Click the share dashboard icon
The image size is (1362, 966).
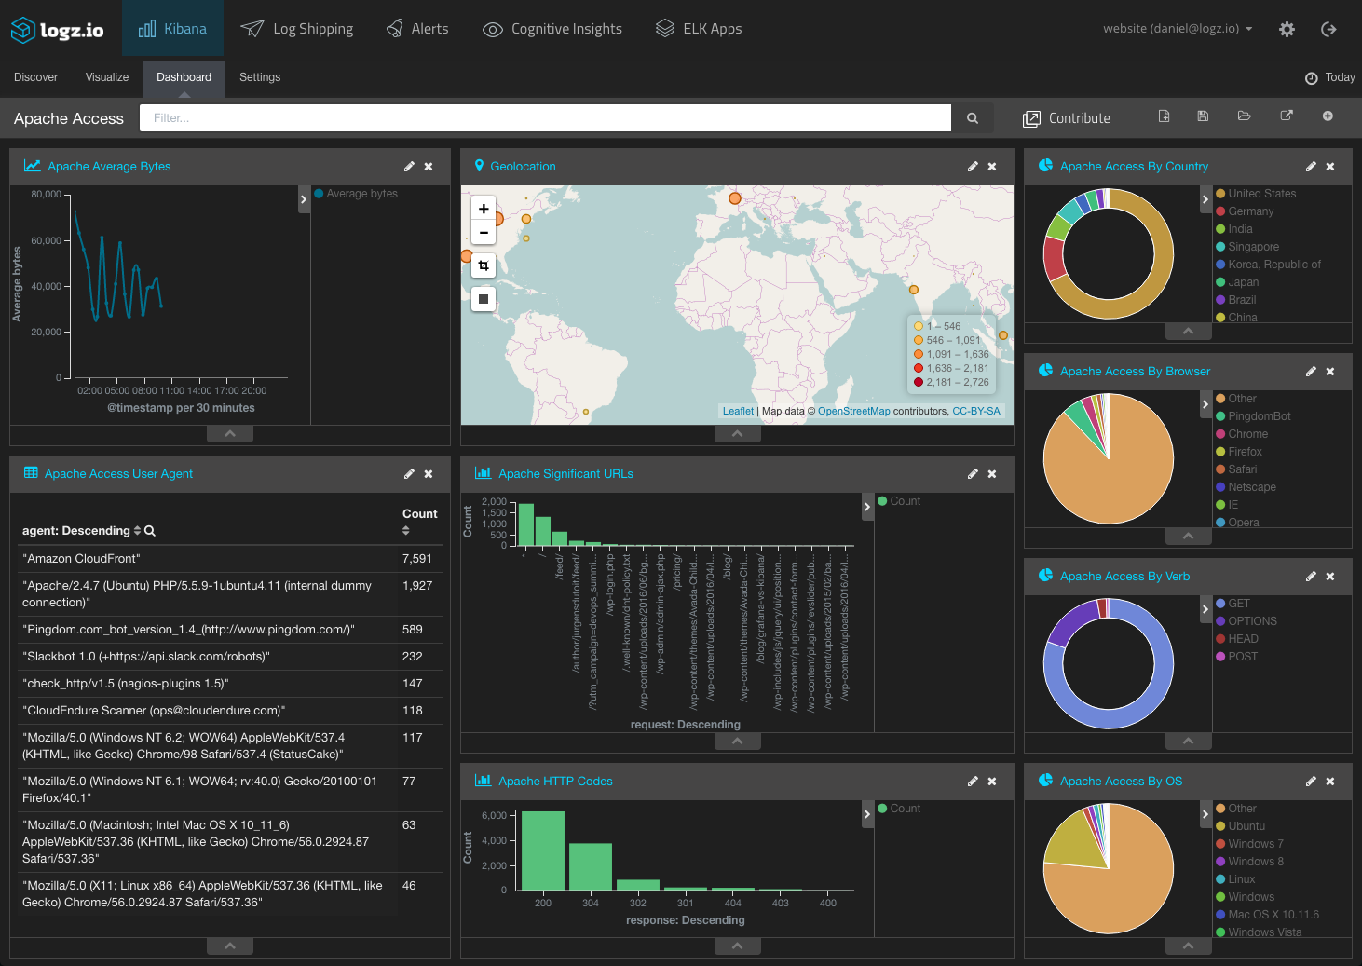[1287, 116]
